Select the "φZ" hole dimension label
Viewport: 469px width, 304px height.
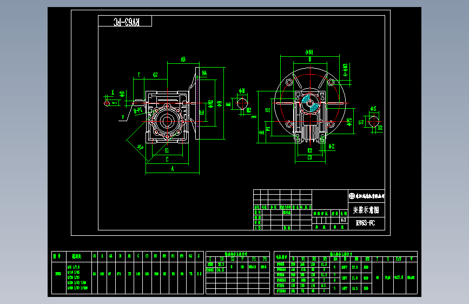pyautogui.click(x=332, y=146)
